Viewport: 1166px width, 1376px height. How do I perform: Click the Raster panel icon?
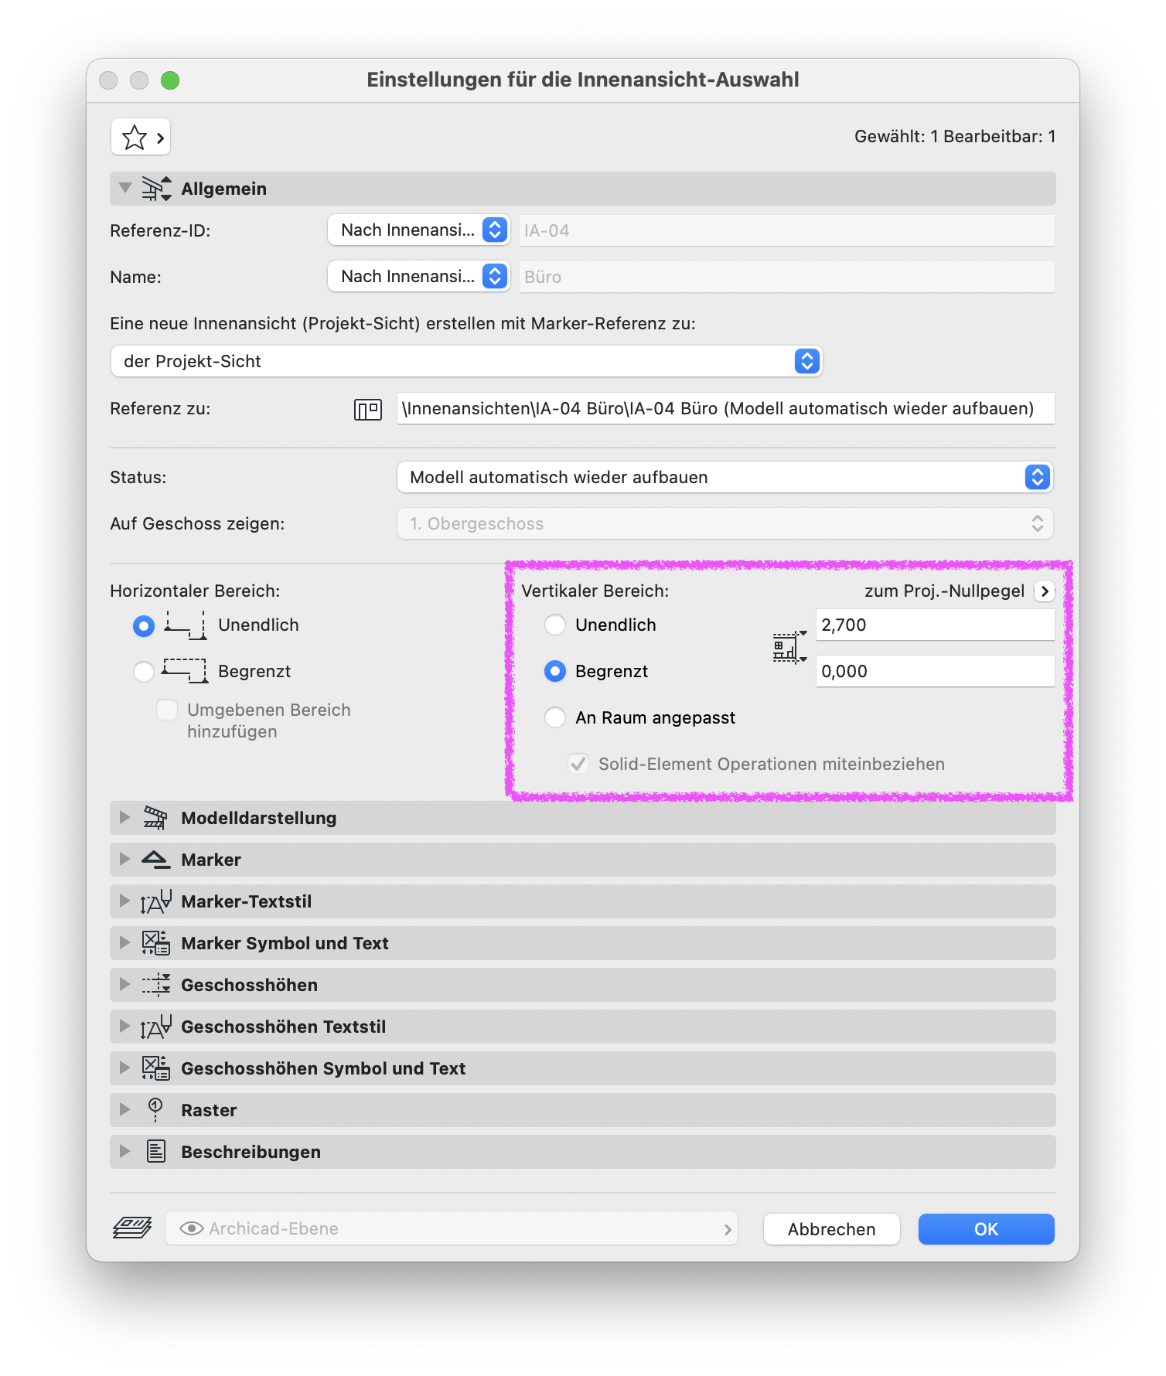(155, 1110)
